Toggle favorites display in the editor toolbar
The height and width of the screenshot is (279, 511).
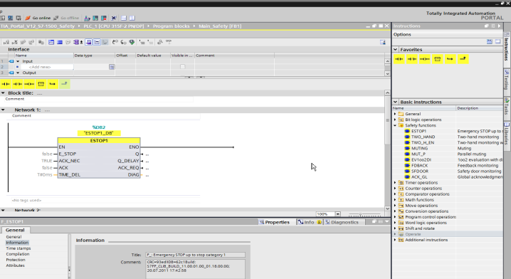point(105,42)
